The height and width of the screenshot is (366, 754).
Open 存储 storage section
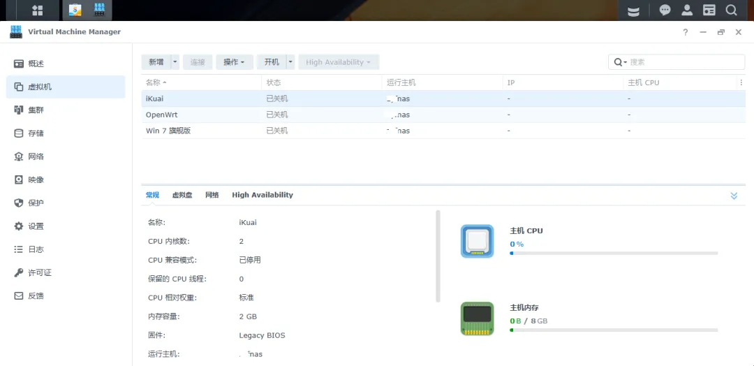coord(66,133)
